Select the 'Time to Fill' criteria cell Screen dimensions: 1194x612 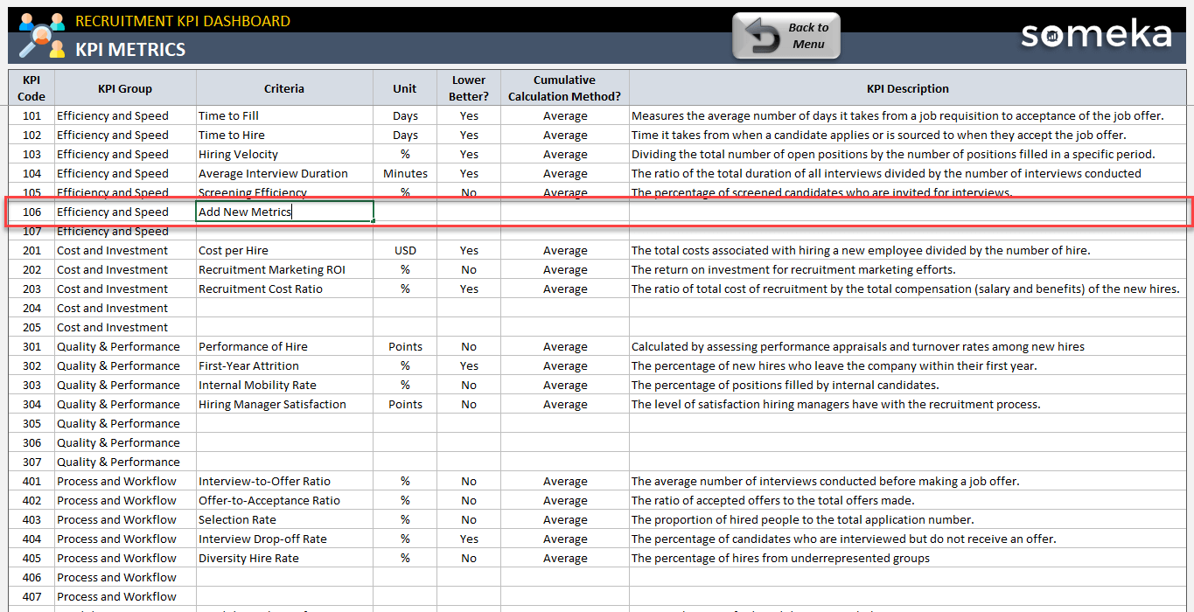(284, 115)
